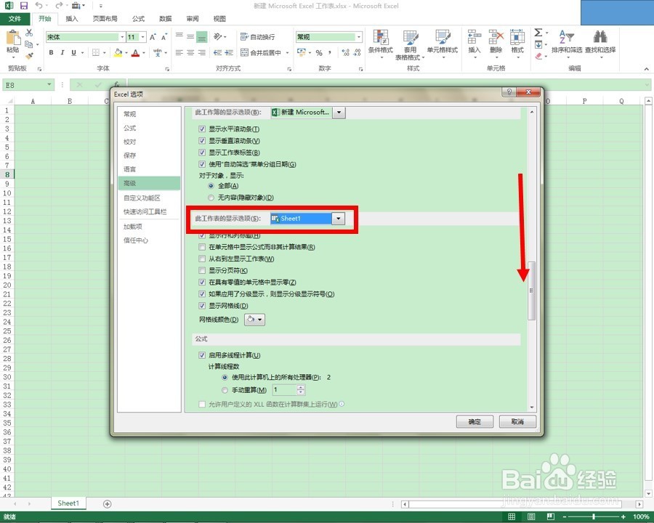Image resolution: width=654 pixels, height=523 pixels.
Task: Click the 取消 Cancel button
Action: click(517, 421)
